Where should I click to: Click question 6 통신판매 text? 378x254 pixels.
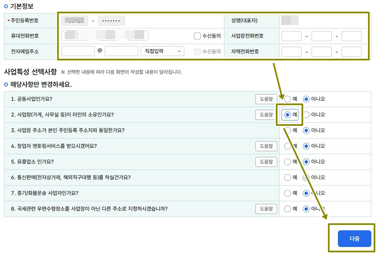pyautogui.click(x=71, y=177)
